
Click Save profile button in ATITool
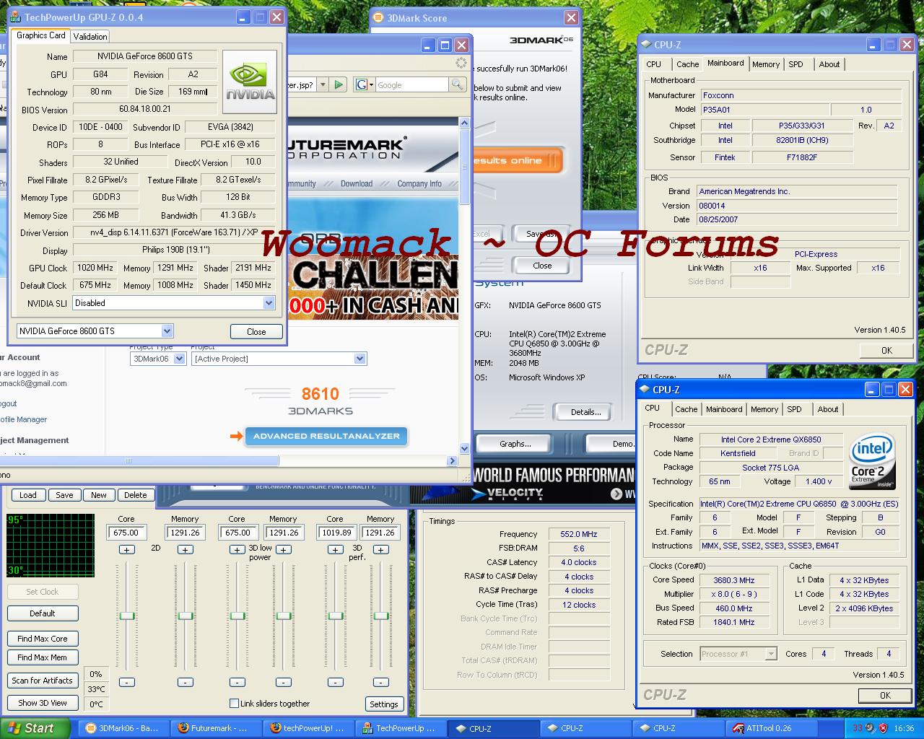point(64,495)
